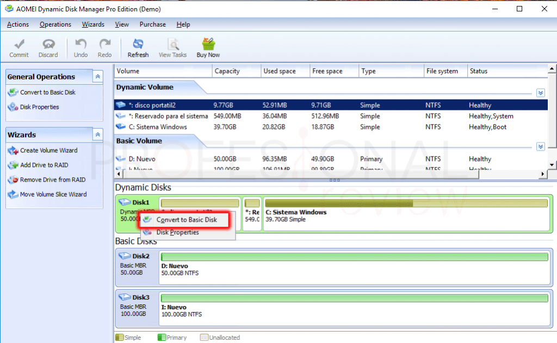
Task: Refresh the disk list
Action: click(138, 48)
